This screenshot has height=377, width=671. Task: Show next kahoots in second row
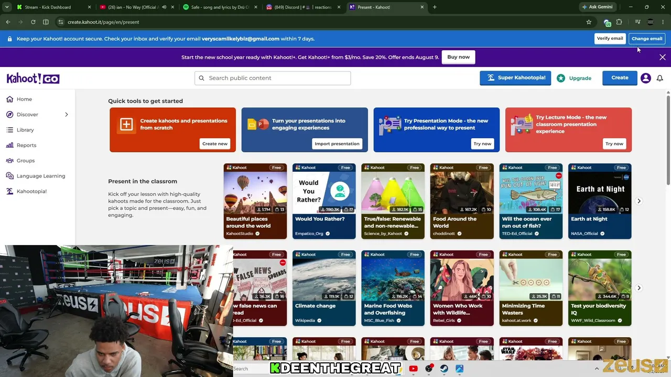pyautogui.click(x=638, y=288)
